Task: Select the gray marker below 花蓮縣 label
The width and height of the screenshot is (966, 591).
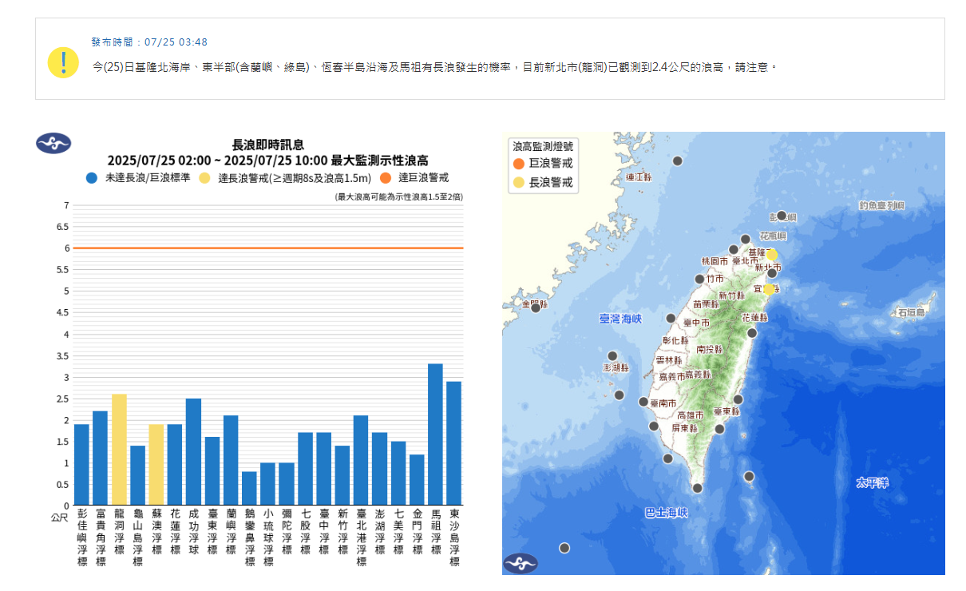Action: [751, 332]
